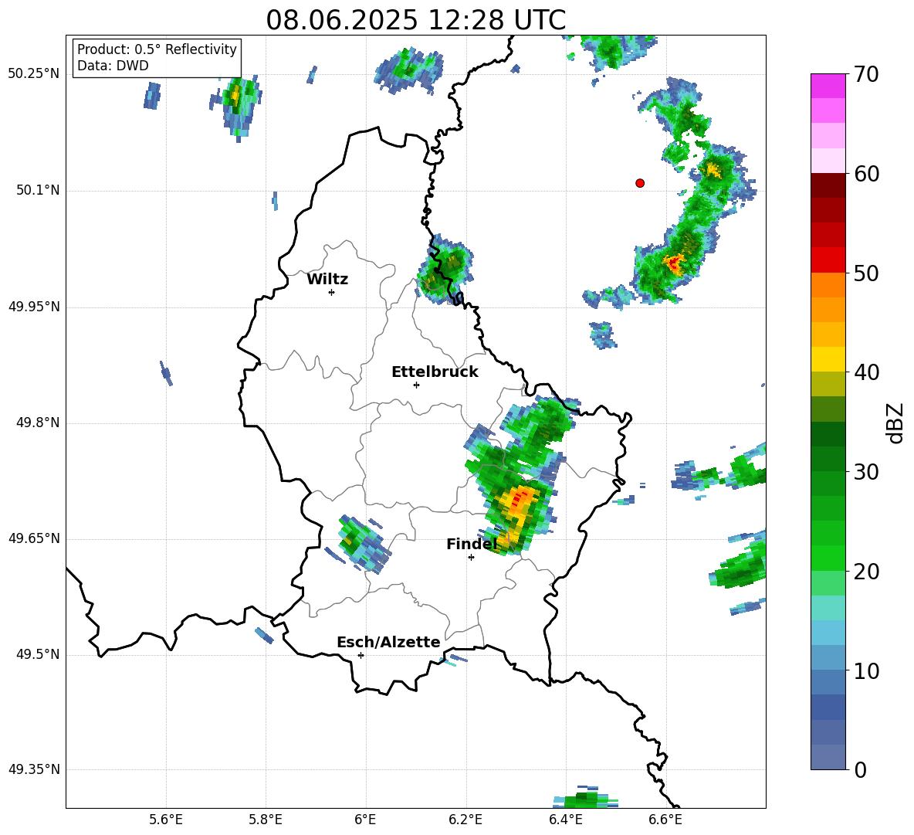Click the Findel plus marker

(471, 557)
